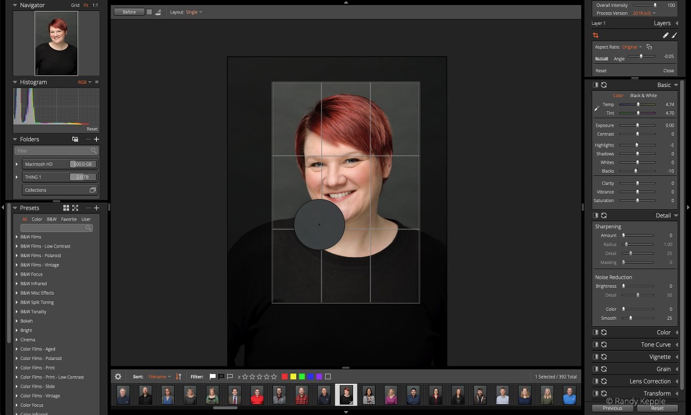Click the edit pencil icon above Layer 1
Viewport: 691px width, 415px height.
666,35
